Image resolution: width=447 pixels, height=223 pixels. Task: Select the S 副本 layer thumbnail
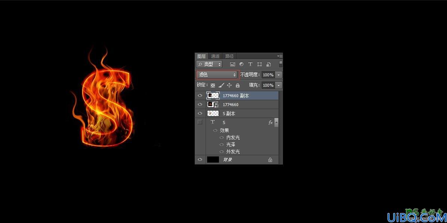click(x=213, y=113)
